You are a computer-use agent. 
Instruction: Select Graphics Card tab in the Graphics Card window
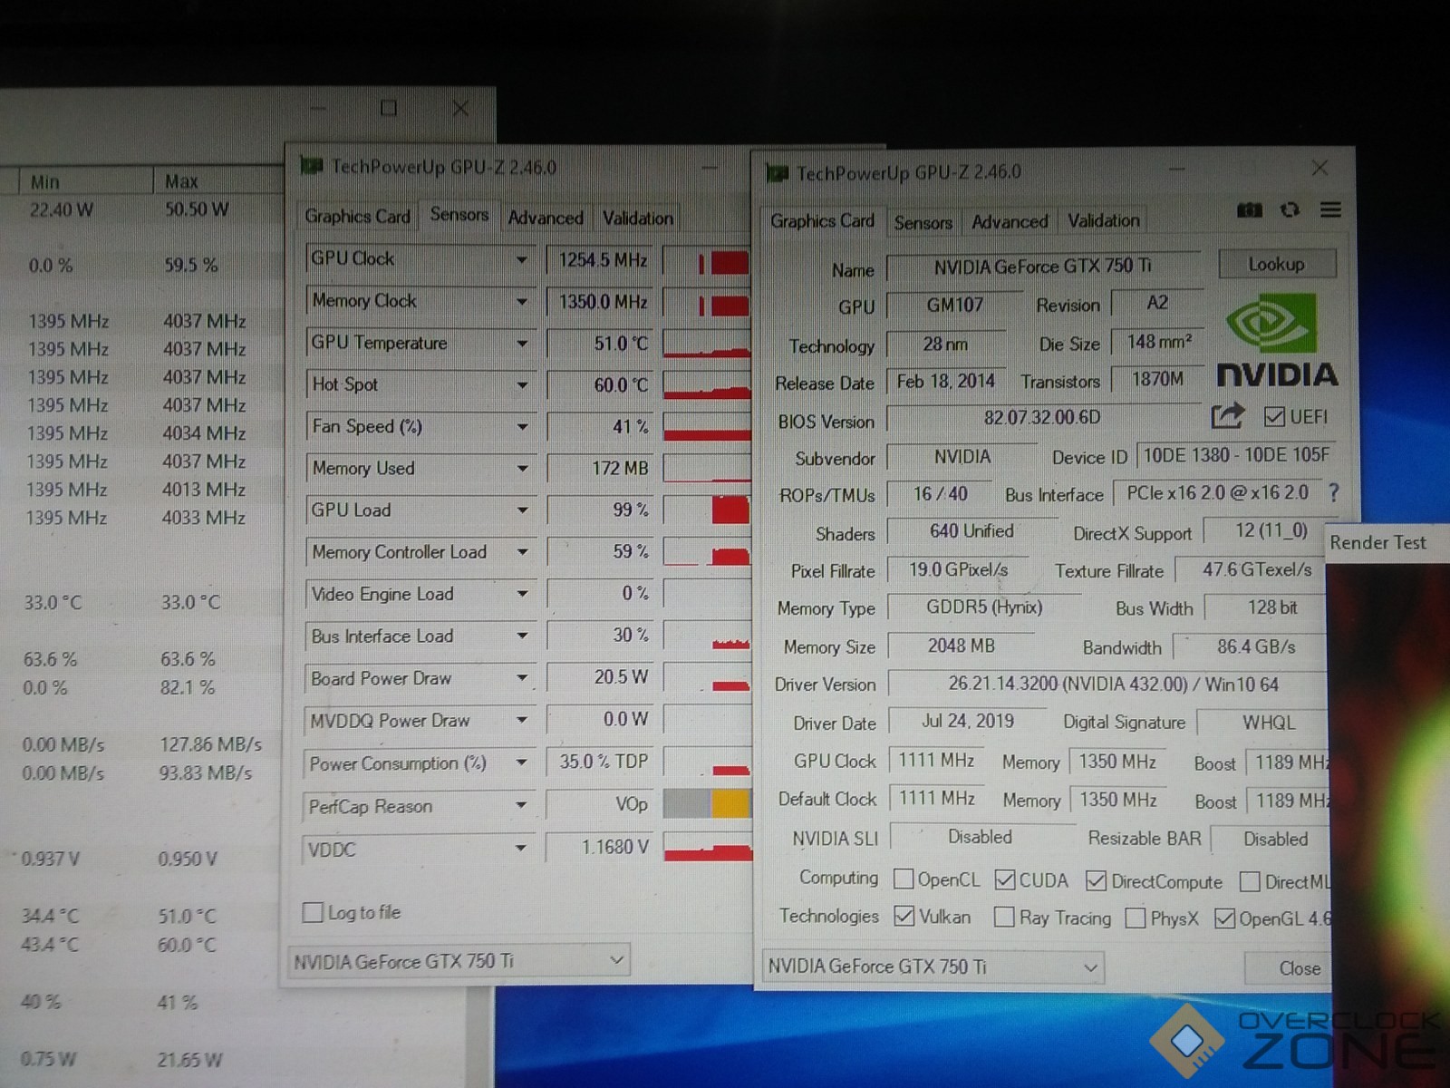[822, 220]
